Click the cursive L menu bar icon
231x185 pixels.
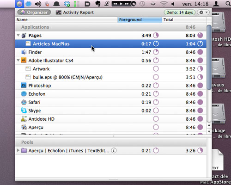(x=107, y=4)
